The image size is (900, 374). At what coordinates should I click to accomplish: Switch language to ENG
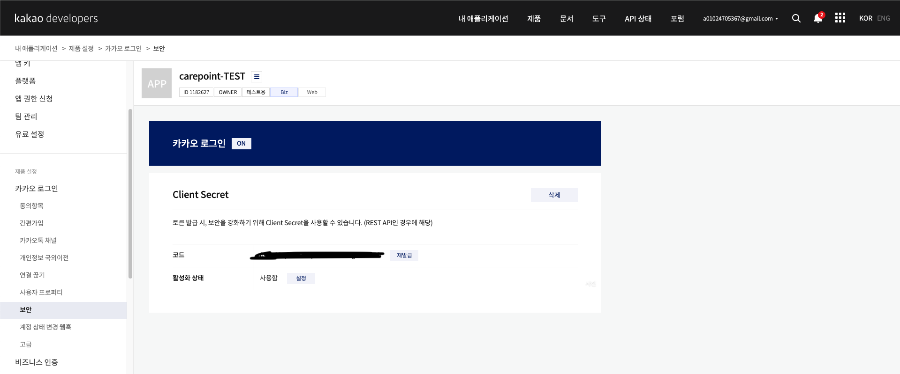pos(883,18)
